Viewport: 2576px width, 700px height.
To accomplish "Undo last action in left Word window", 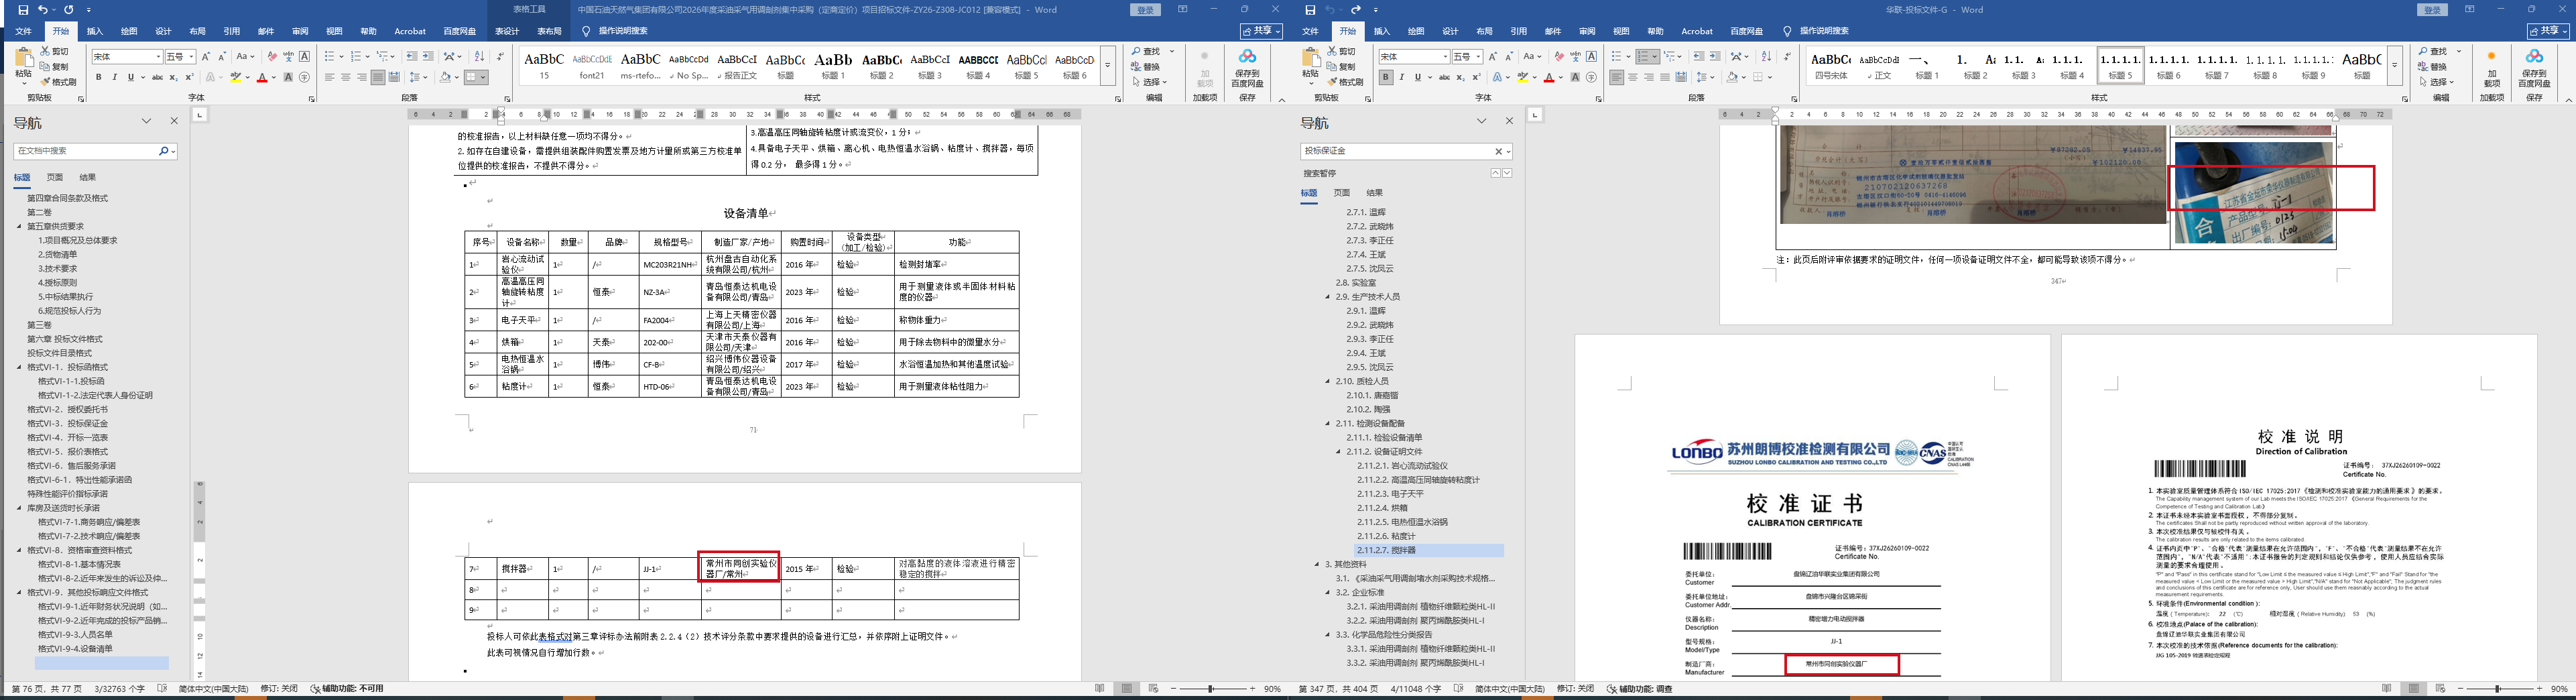I will pyautogui.click(x=42, y=10).
